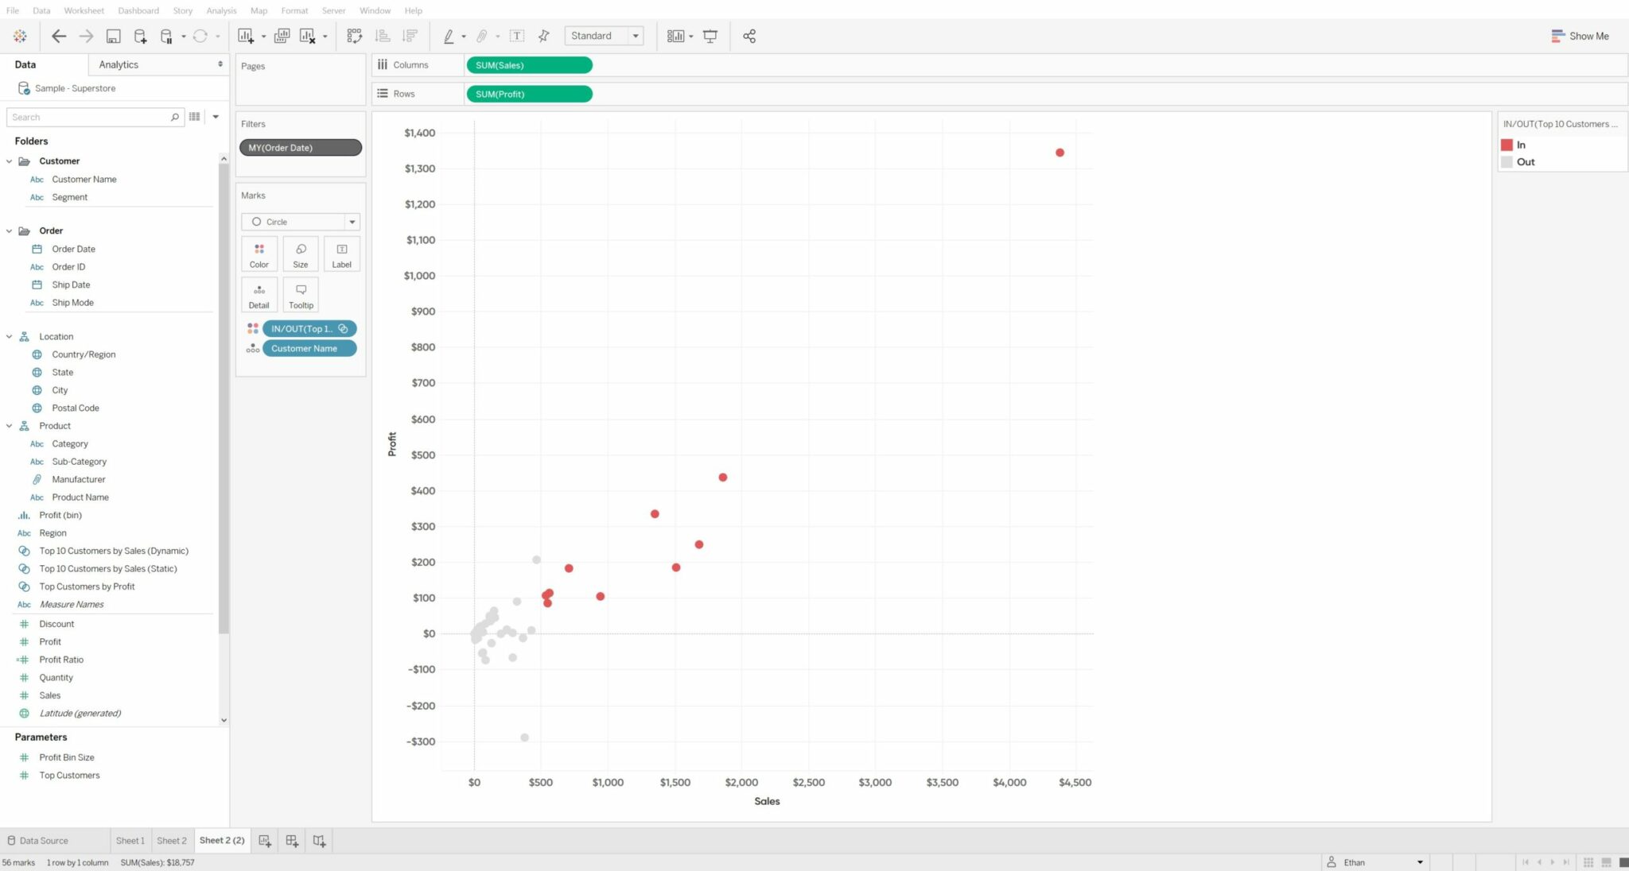This screenshot has height=871, width=1629.
Task: Click the Swap Rows and Columns icon
Action: point(354,36)
